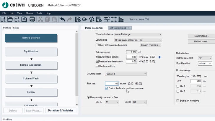The image size is (215, 121).
Task: Click the Save floppy disk icon
Action: tap(24, 19)
